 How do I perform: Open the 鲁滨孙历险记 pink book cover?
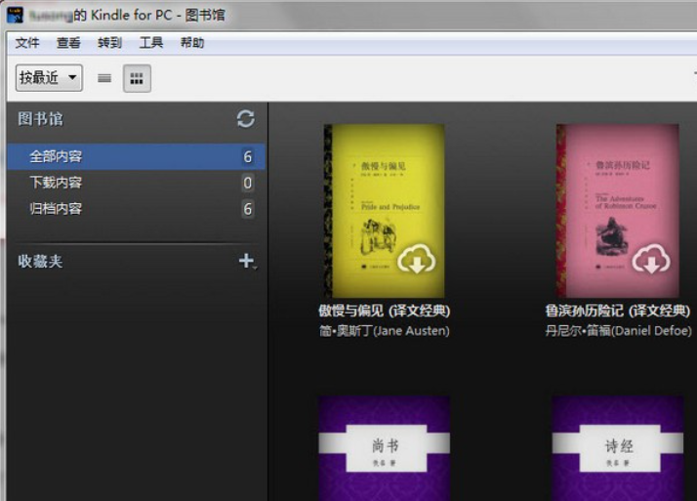[617, 211]
